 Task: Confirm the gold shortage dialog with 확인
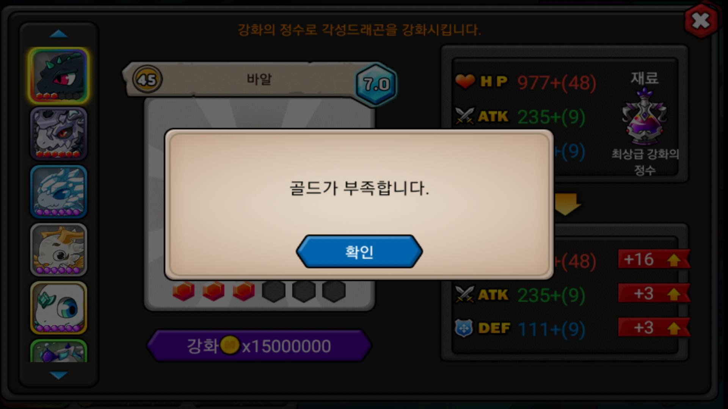359,251
